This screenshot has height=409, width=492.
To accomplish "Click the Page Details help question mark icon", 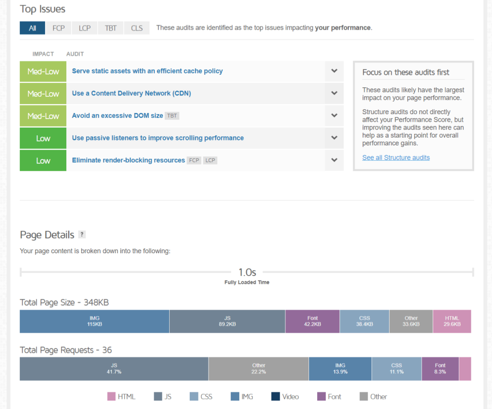I will coord(82,234).
